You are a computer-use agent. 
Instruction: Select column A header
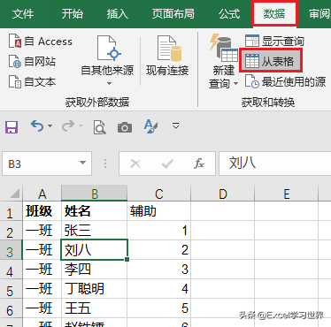point(42,194)
